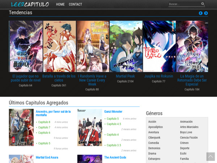Open the Martial God Asura cover thumbnail
The width and height of the screenshot is (217, 163).
21,159
